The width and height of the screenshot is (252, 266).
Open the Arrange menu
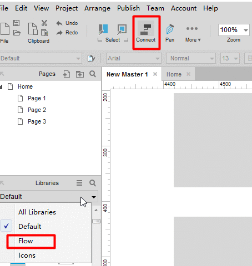pyautogui.click(x=97, y=8)
